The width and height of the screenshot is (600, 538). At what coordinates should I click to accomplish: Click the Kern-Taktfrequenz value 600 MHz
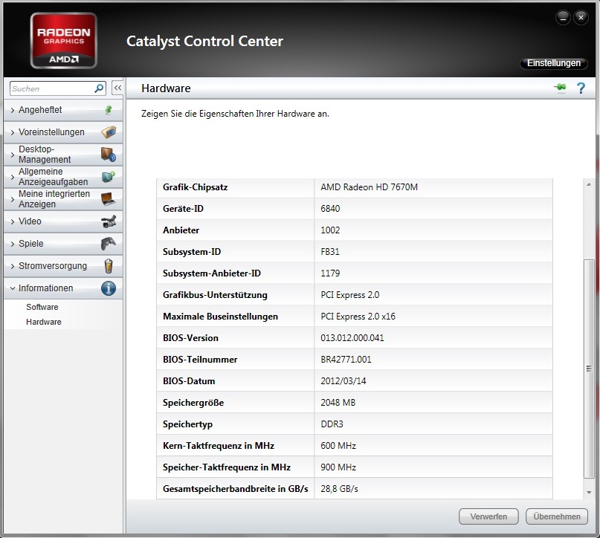tap(338, 446)
